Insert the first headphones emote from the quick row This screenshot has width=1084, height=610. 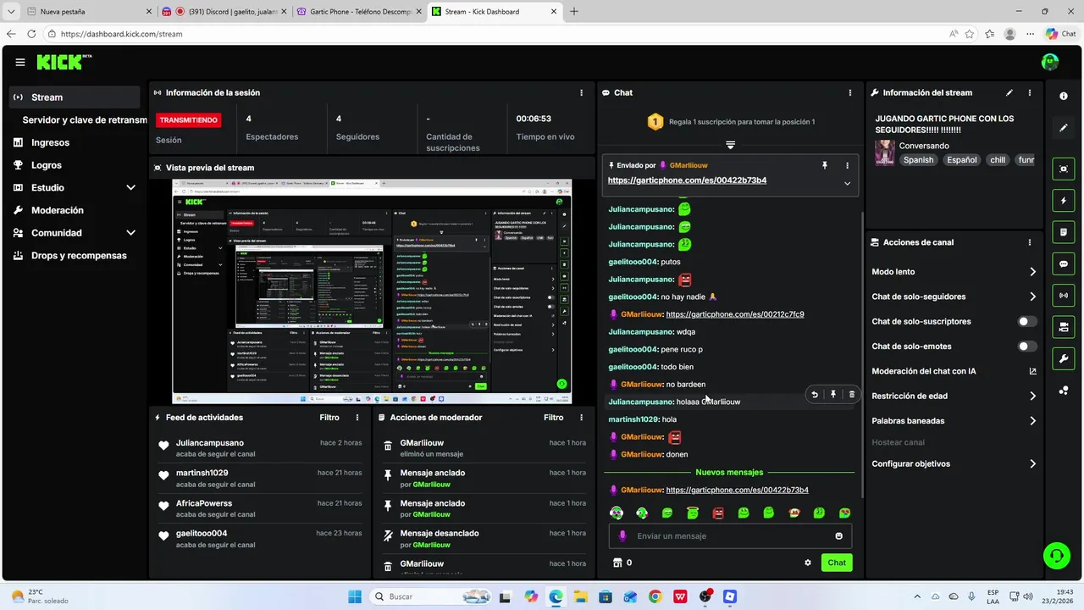(617, 513)
